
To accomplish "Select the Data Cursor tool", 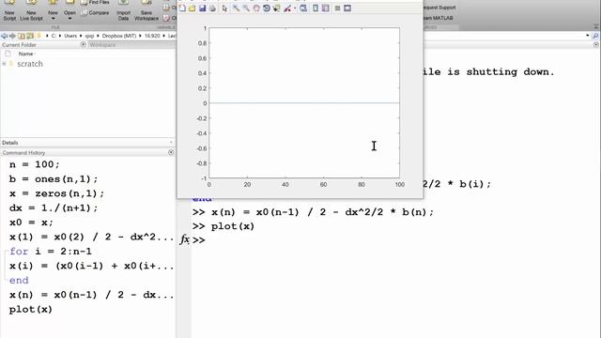I will pyautogui.click(x=276, y=8).
